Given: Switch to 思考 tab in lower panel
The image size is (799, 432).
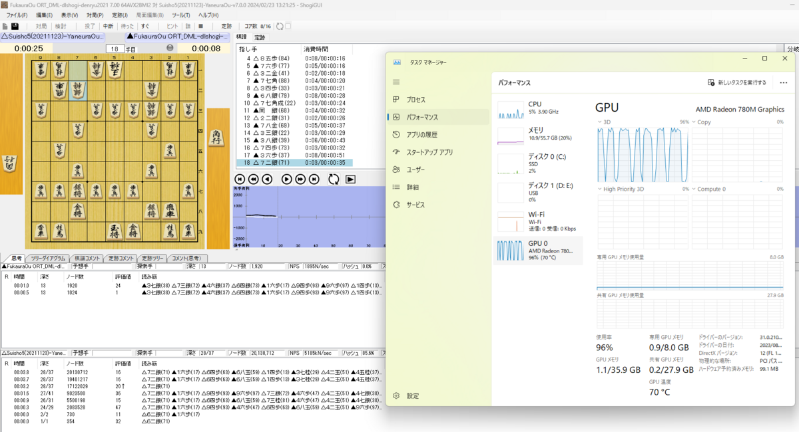Looking at the screenshot, I should [x=17, y=258].
